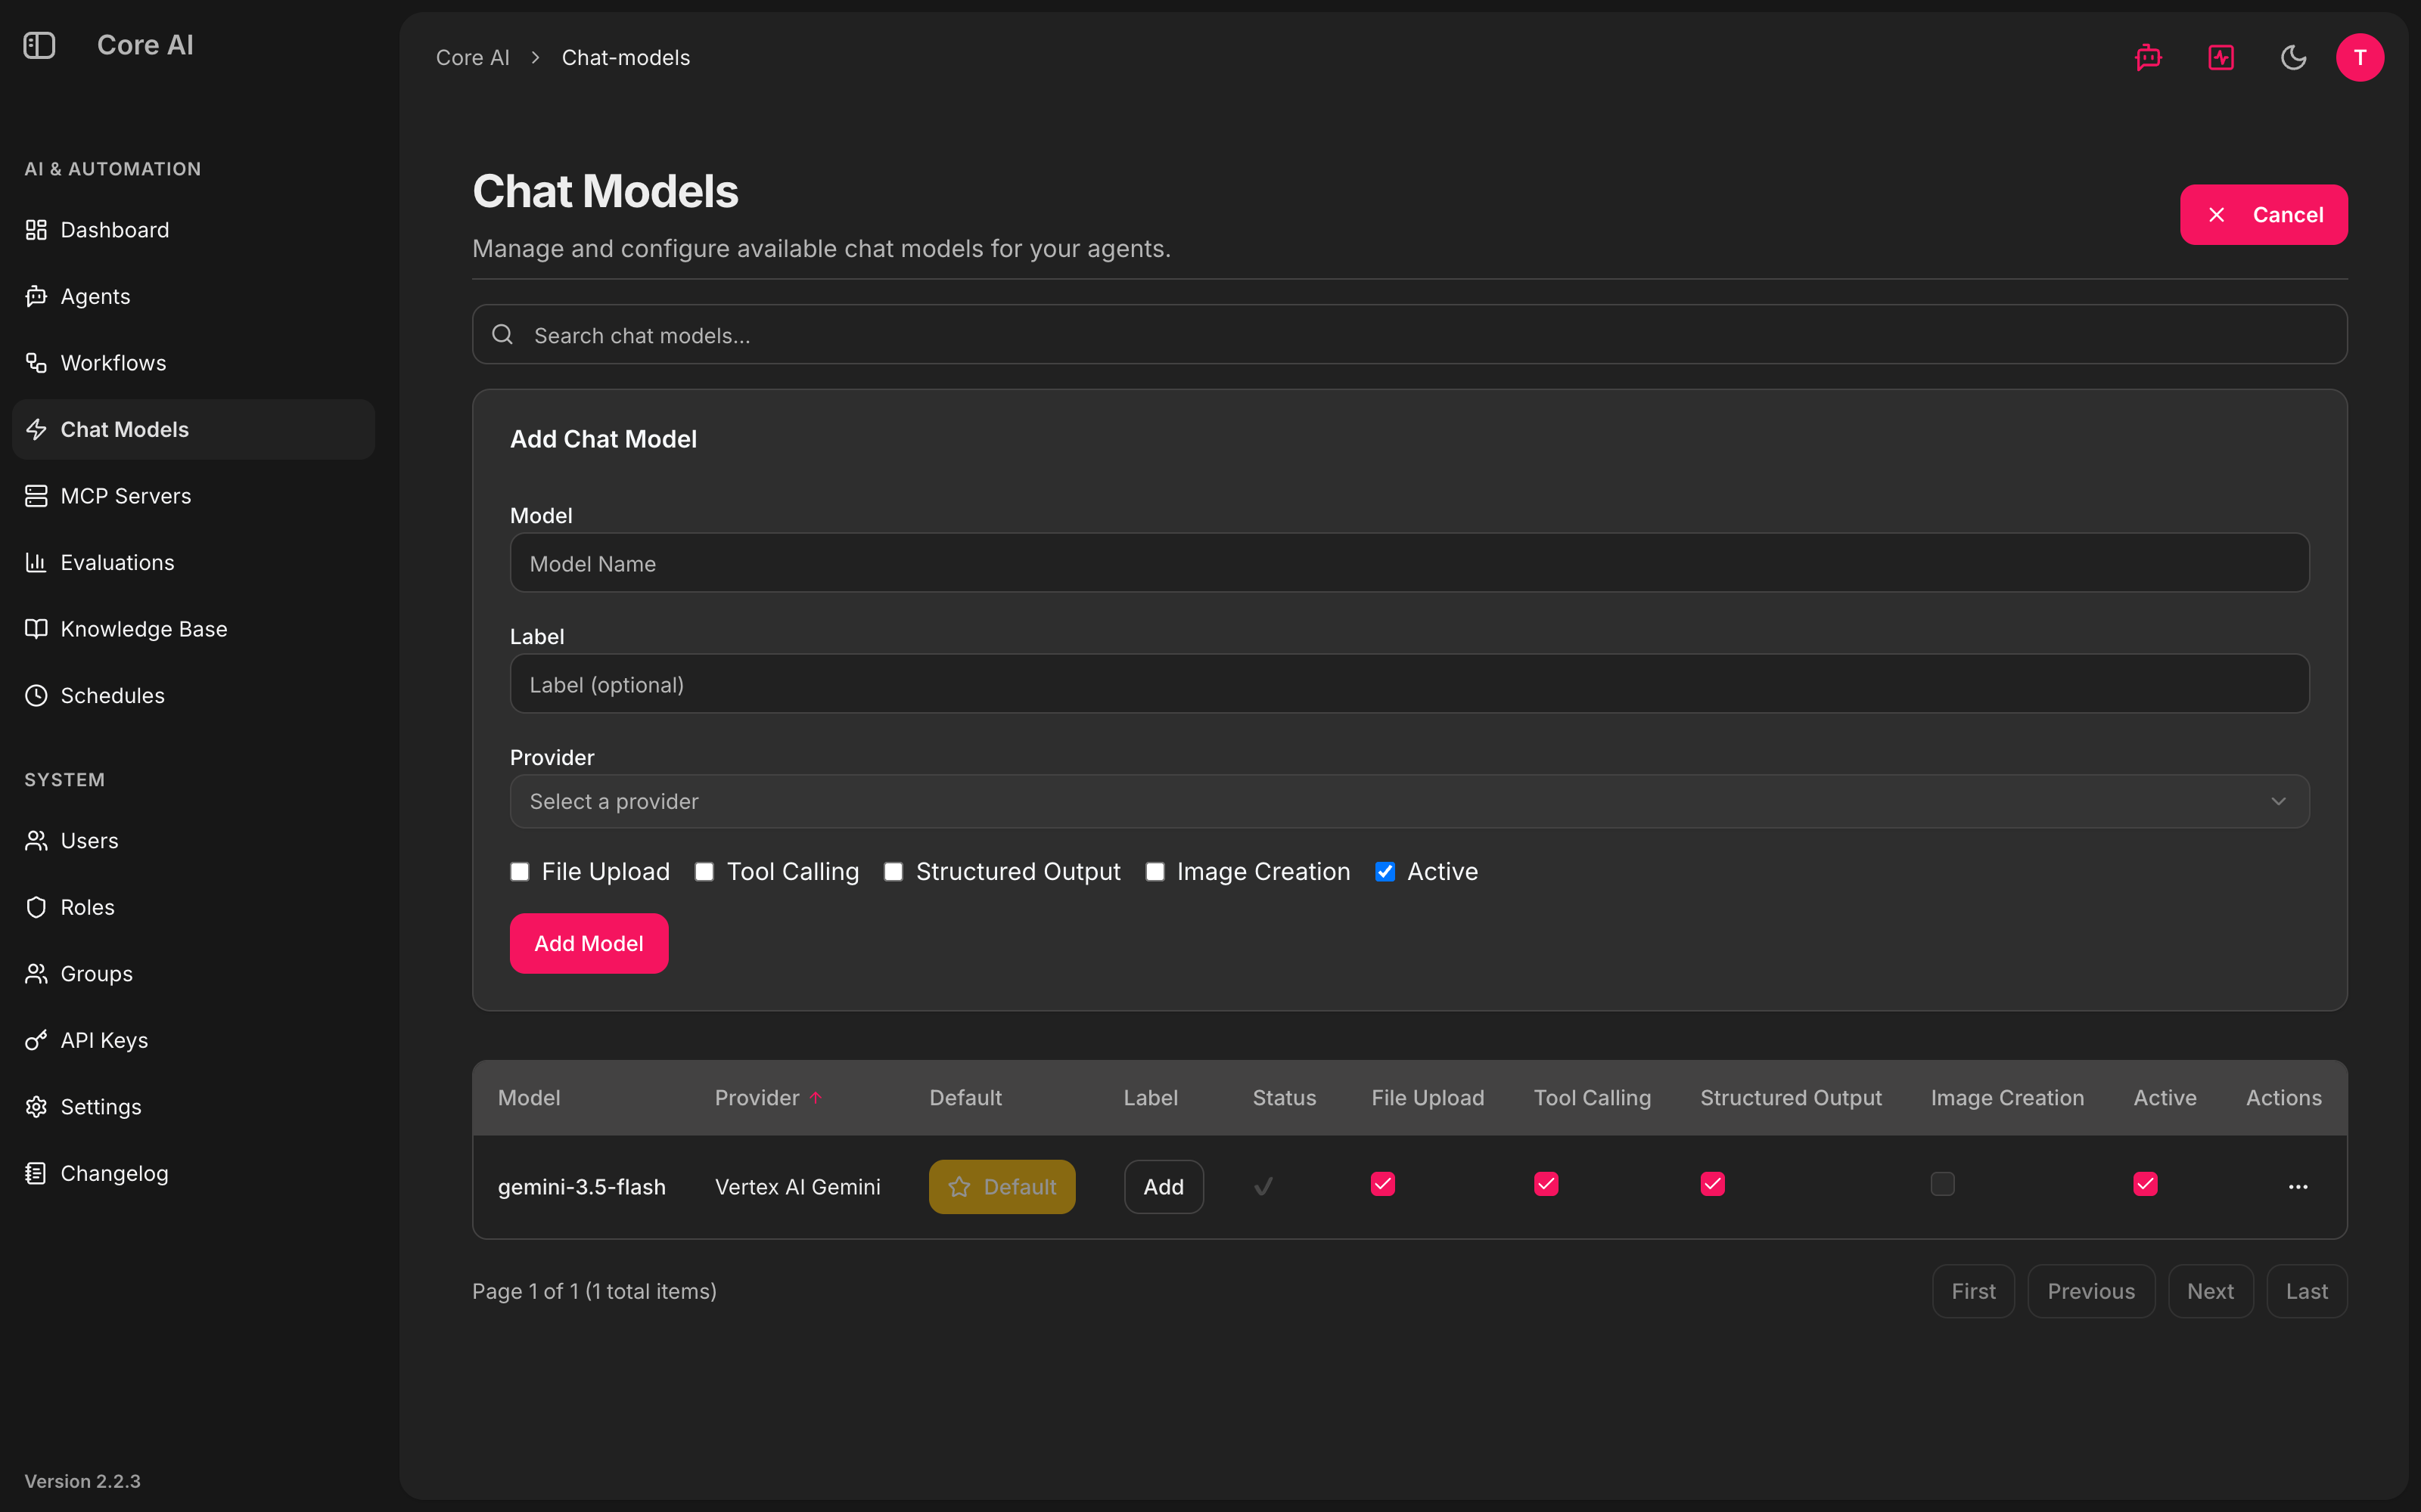The height and width of the screenshot is (1512, 2421).
Task: Open the Select a provider dropdown
Action: click(x=1409, y=801)
